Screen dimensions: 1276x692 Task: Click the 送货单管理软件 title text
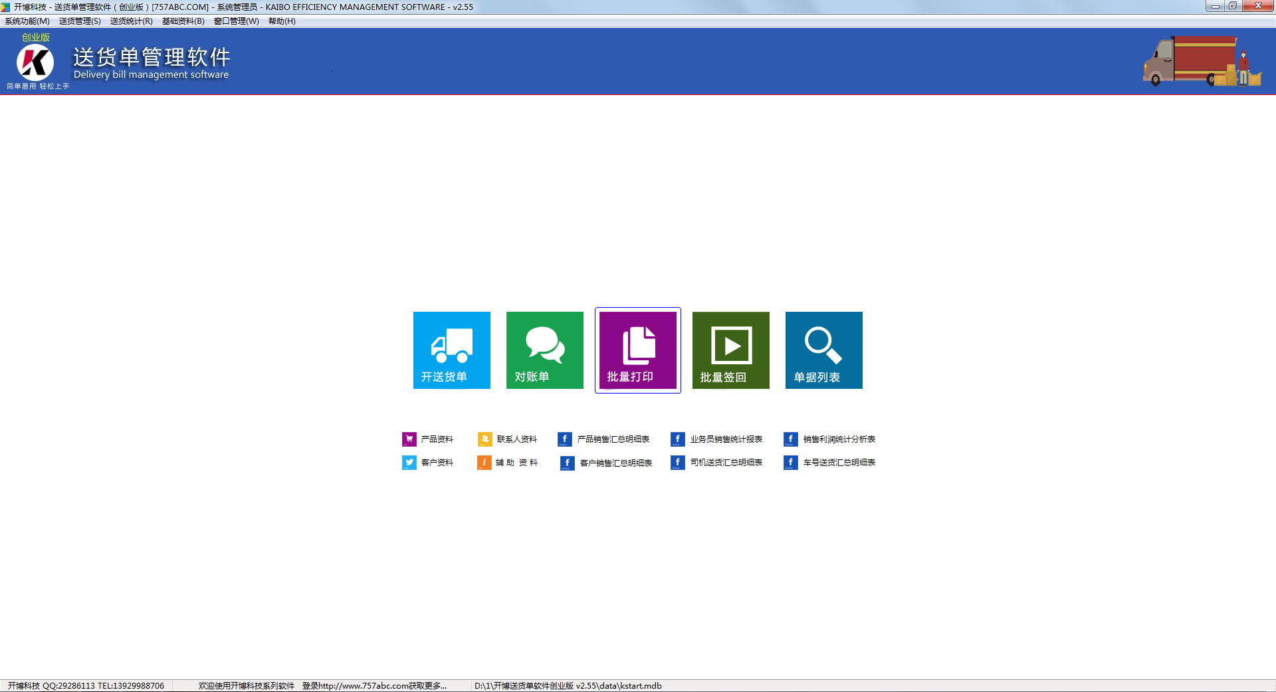152,57
